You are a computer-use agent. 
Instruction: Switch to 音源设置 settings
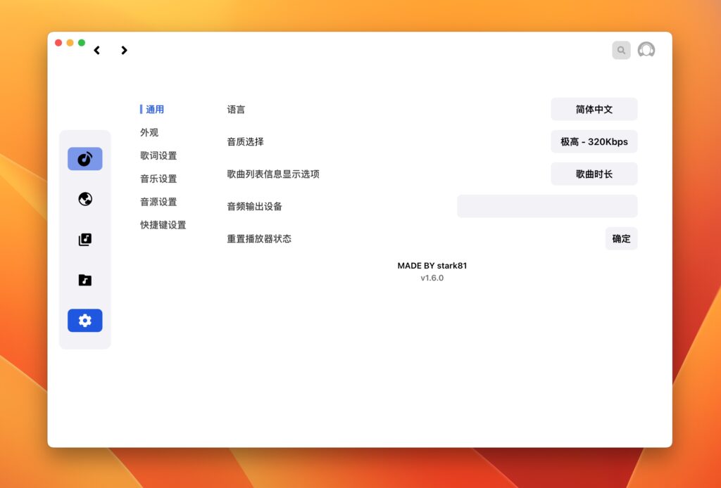(158, 202)
